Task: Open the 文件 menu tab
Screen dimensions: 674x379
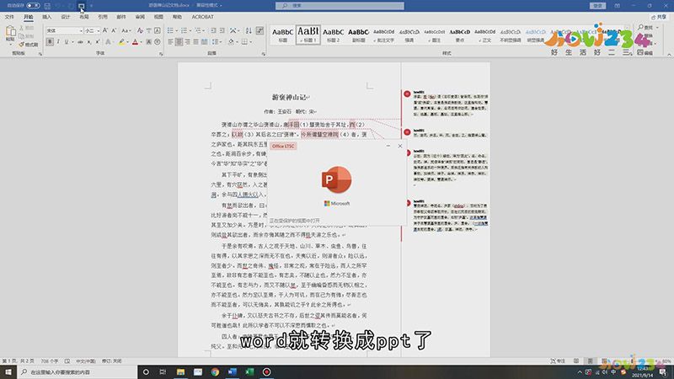Action: click(x=9, y=17)
